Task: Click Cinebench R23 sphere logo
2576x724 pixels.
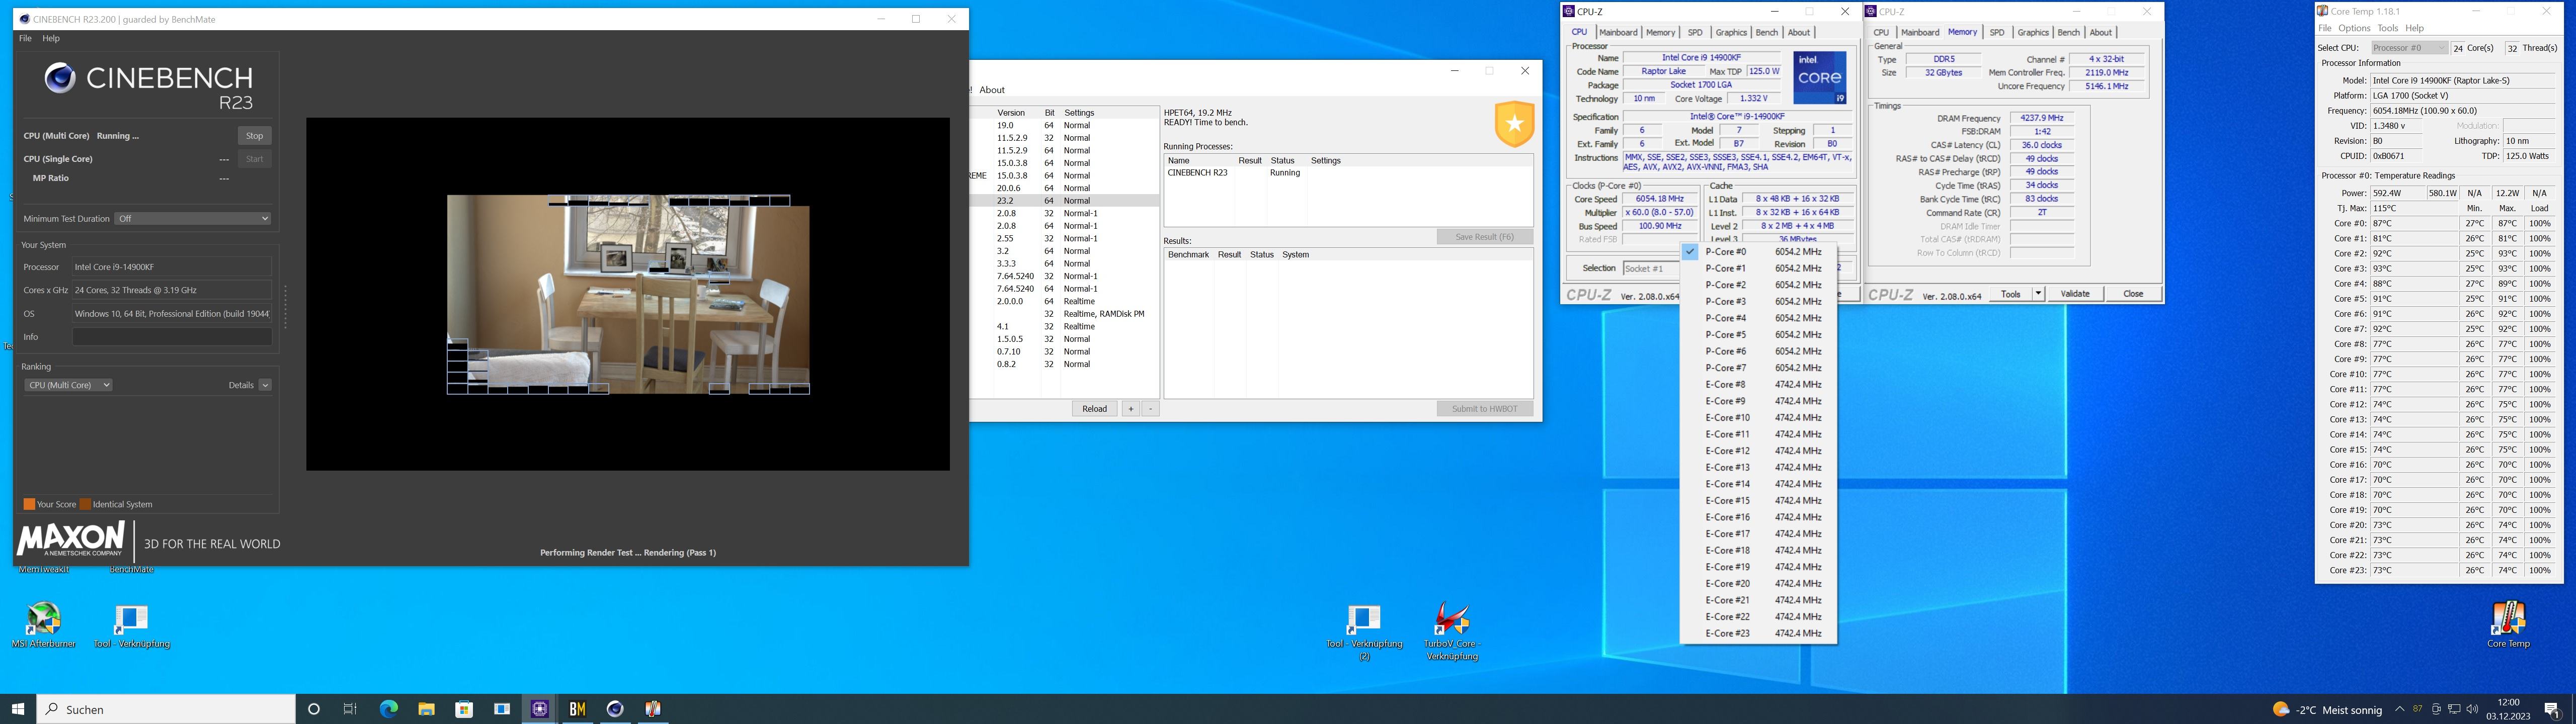Action: tap(60, 78)
